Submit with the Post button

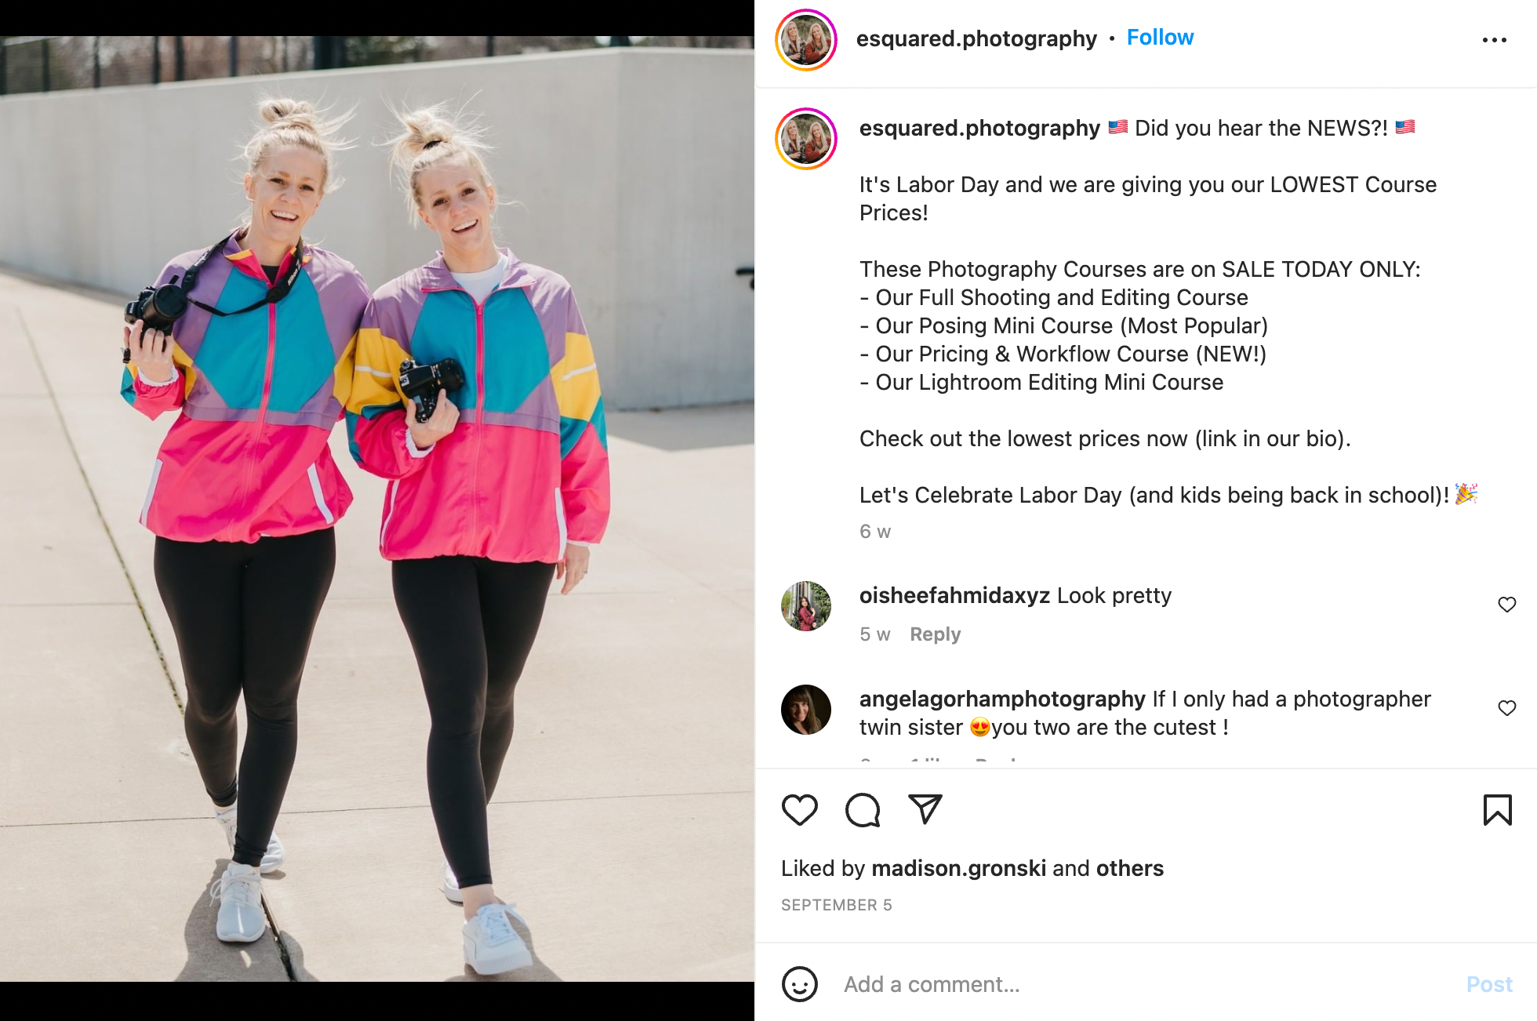[x=1489, y=984]
